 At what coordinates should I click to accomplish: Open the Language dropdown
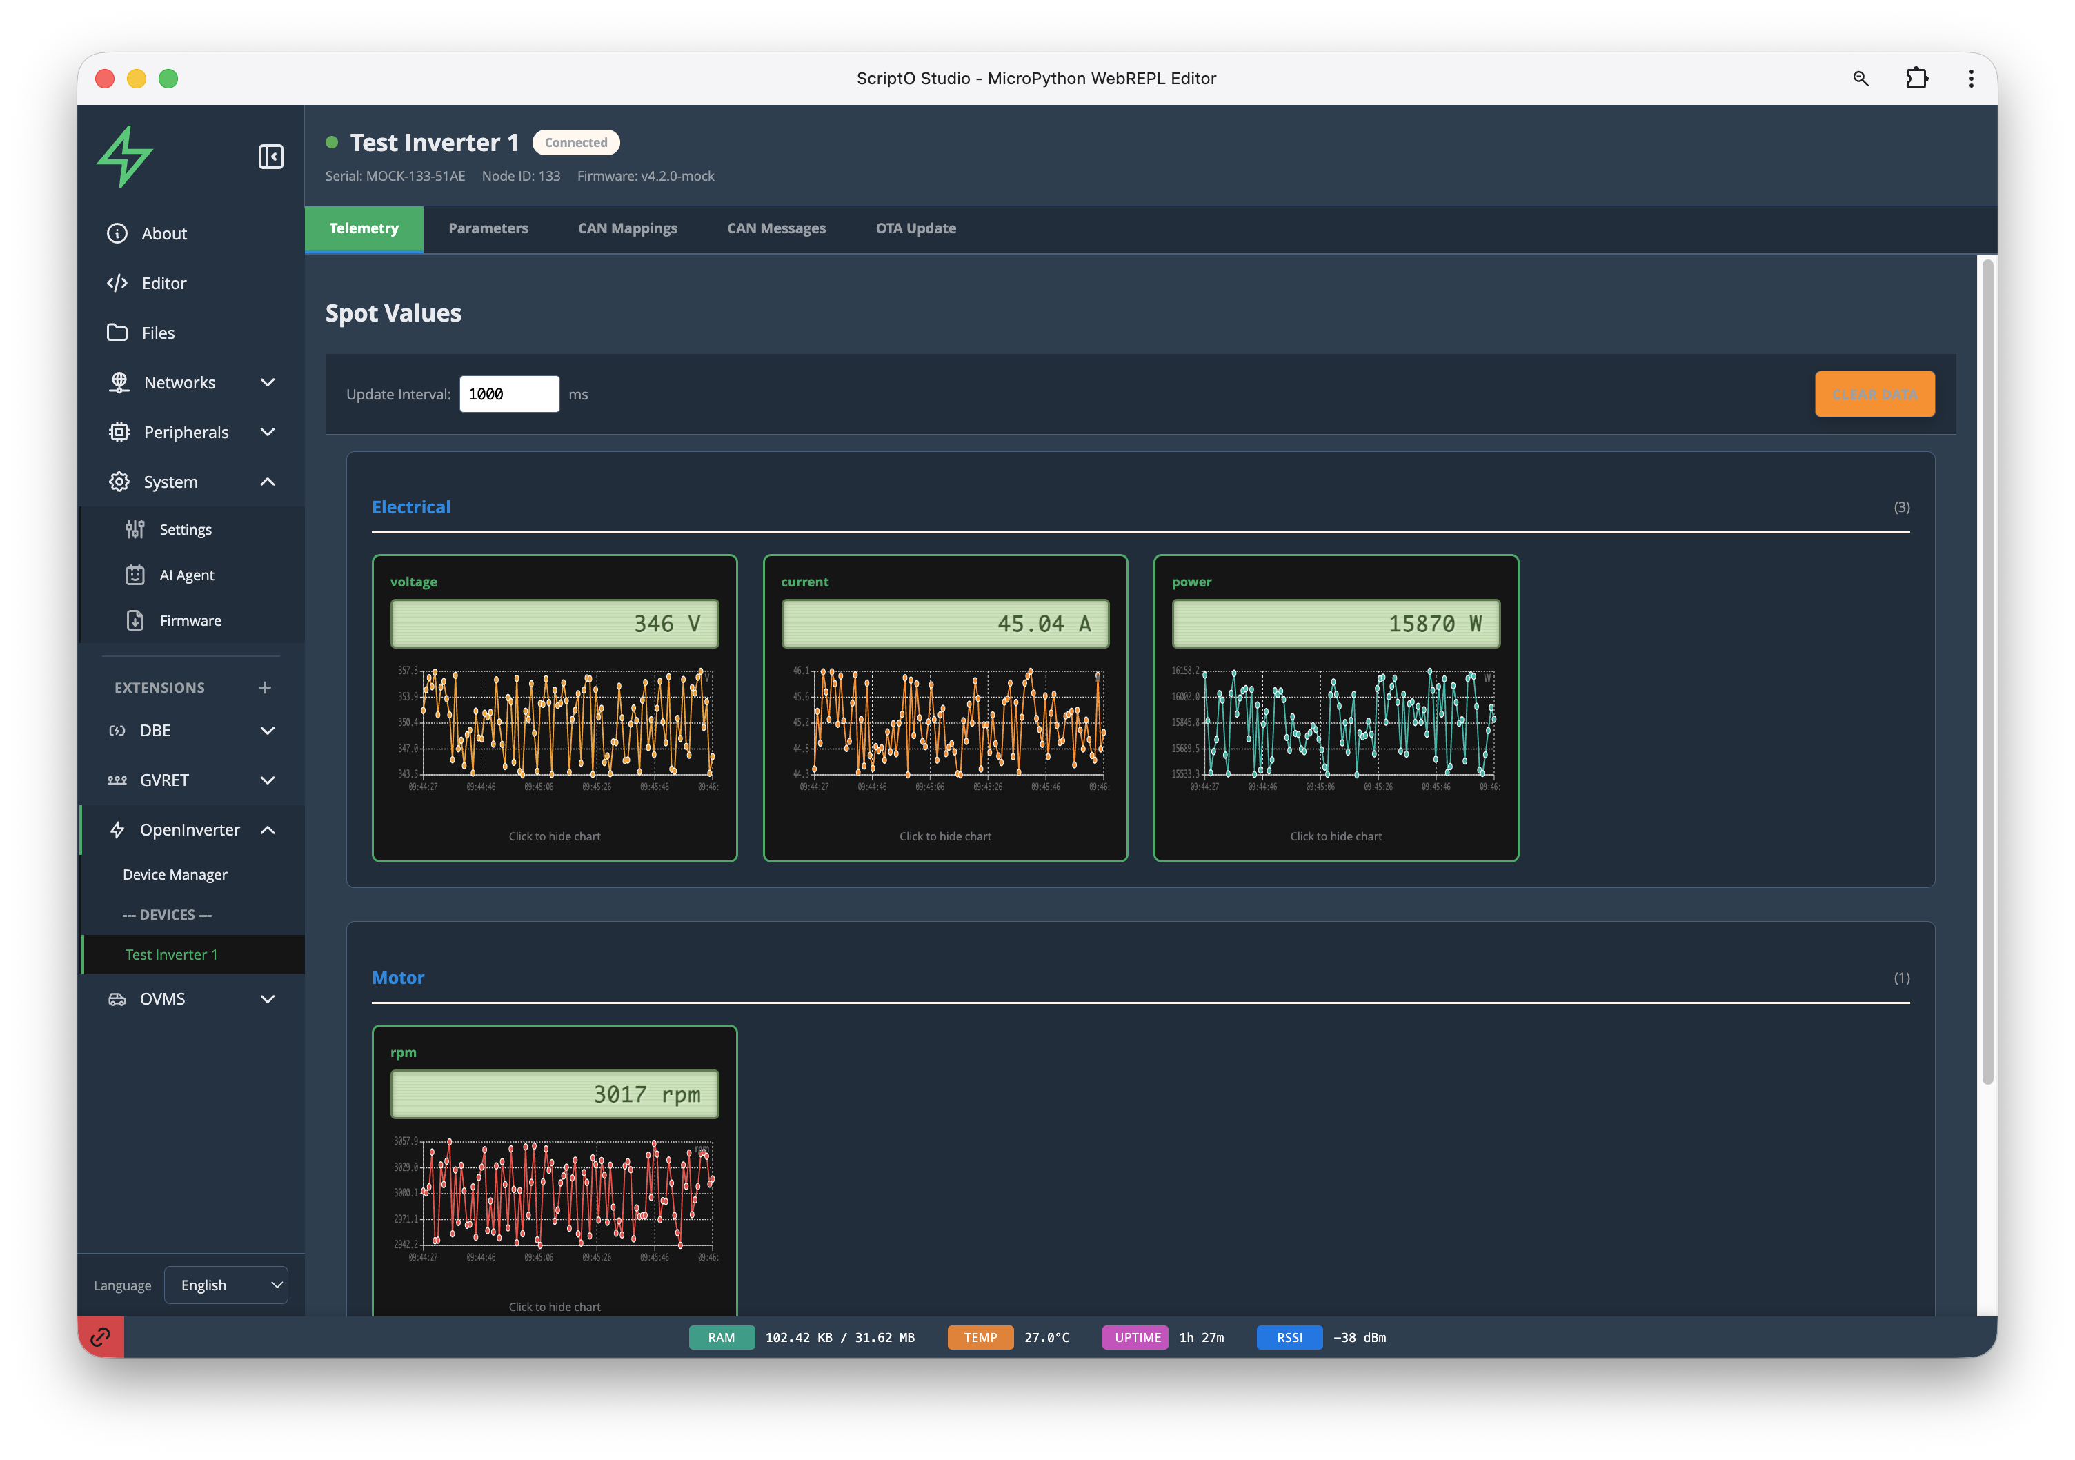click(x=226, y=1285)
